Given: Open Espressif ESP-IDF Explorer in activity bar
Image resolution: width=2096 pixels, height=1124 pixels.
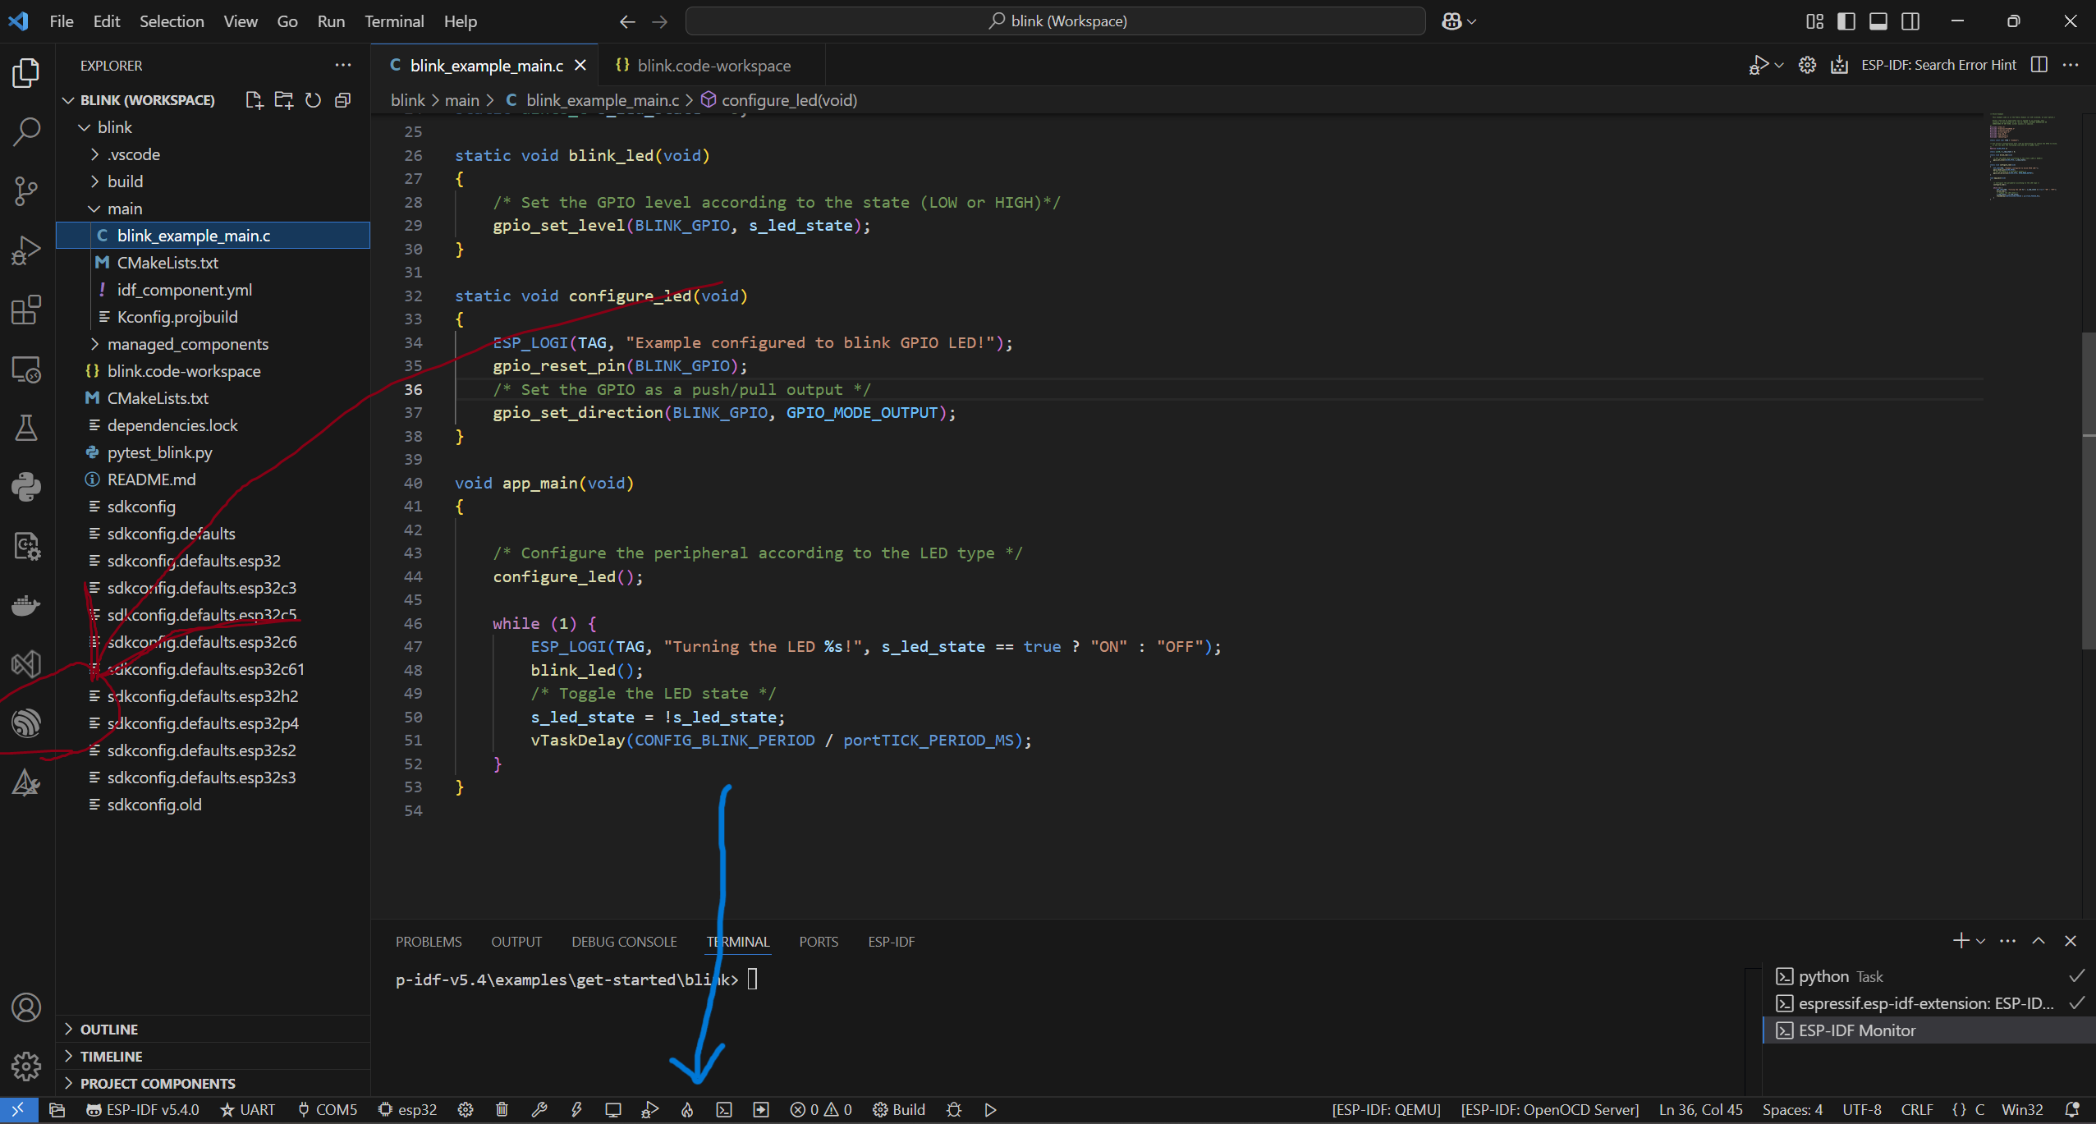Looking at the screenshot, I should tap(26, 723).
